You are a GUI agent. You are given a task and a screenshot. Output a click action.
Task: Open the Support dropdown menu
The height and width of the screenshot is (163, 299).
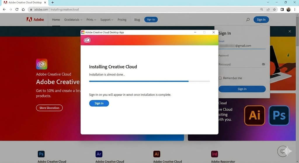click(x=107, y=20)
